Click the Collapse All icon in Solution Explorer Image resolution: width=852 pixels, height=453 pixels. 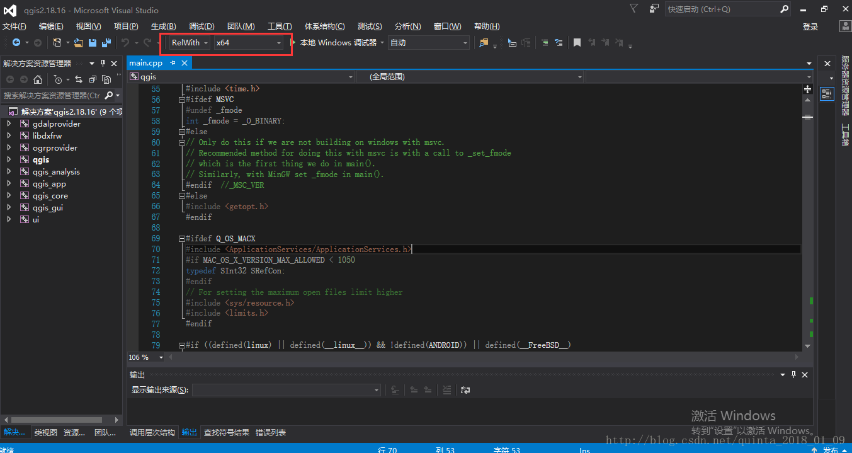point(93,79)
